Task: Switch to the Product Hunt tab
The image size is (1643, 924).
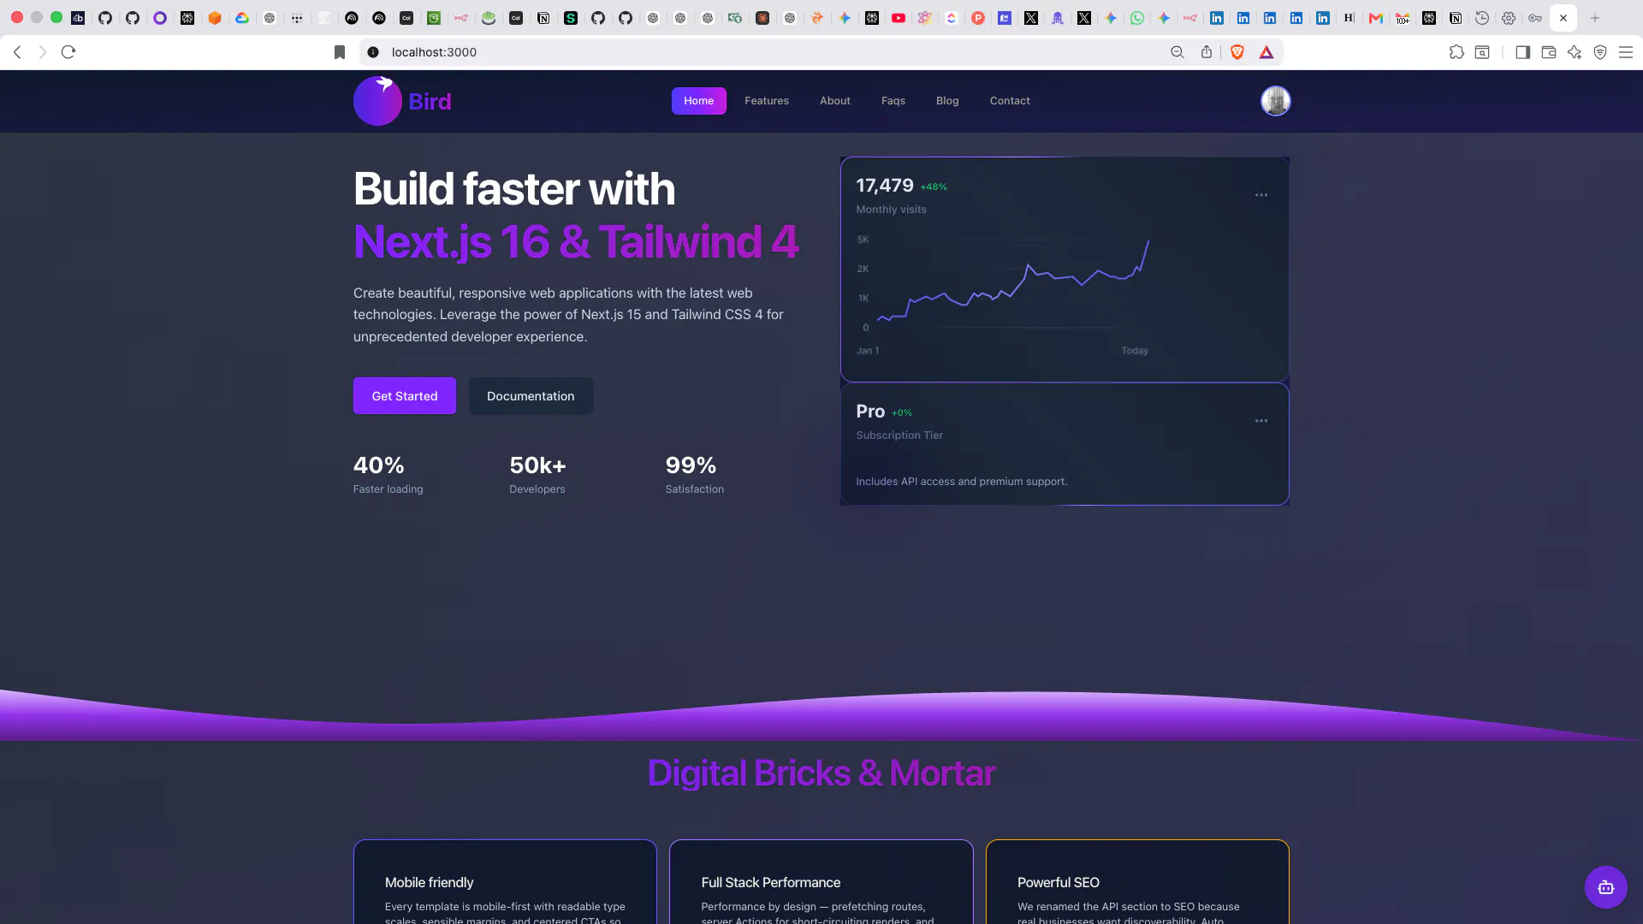Action: [x=978, y=18]
